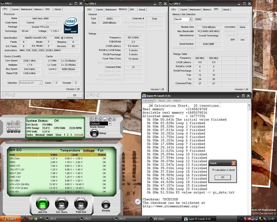This screenshot has height=222, width=277.
Task: Expand hidden quick launch icons chevron
Action: [x=41, y=218]
